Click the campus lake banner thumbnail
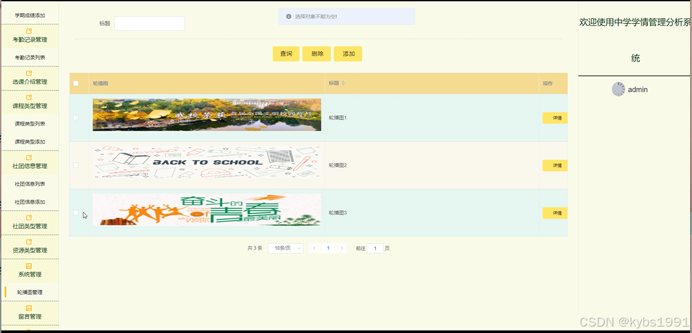Viewport: 692px width, 333px height. 206,114
